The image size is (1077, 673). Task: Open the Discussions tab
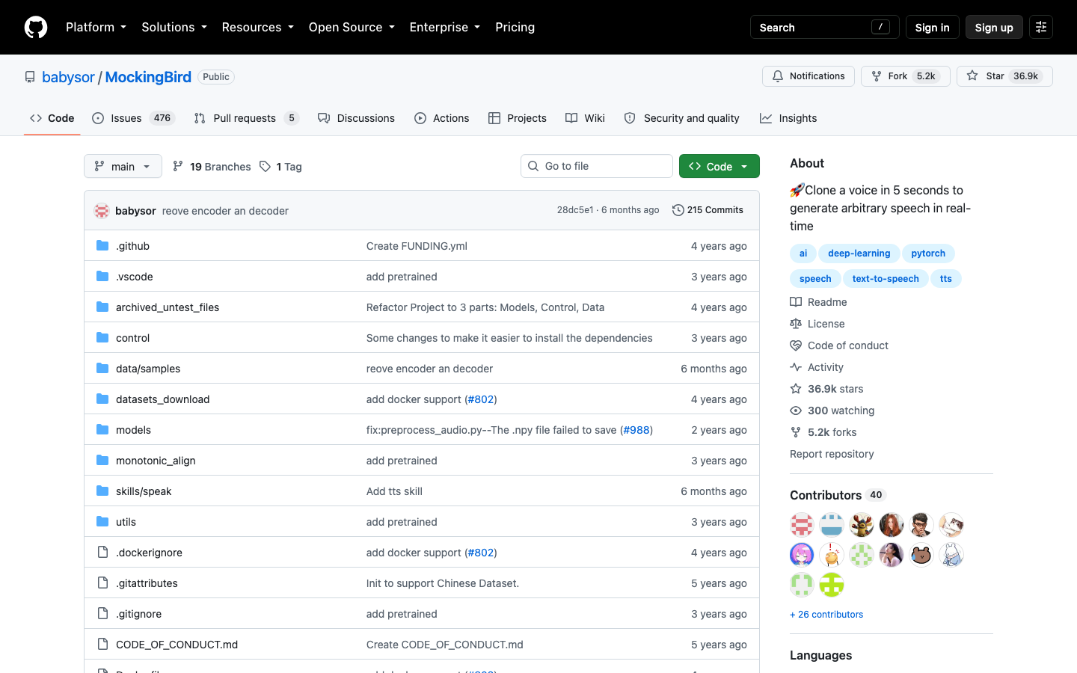pos(356,118)
